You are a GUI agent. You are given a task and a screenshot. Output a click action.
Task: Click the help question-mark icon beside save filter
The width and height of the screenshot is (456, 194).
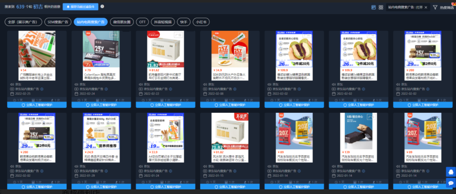coord(102,6)
